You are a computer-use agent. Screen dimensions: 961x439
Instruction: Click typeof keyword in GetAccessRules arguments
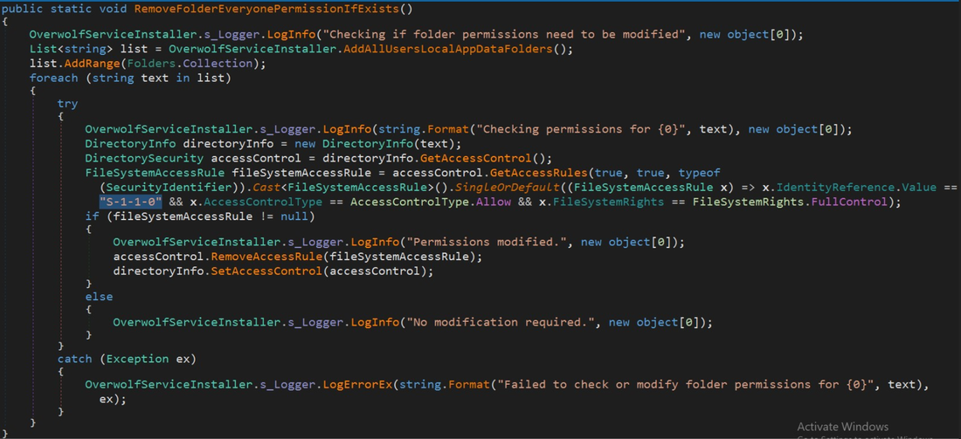point(699,174)
